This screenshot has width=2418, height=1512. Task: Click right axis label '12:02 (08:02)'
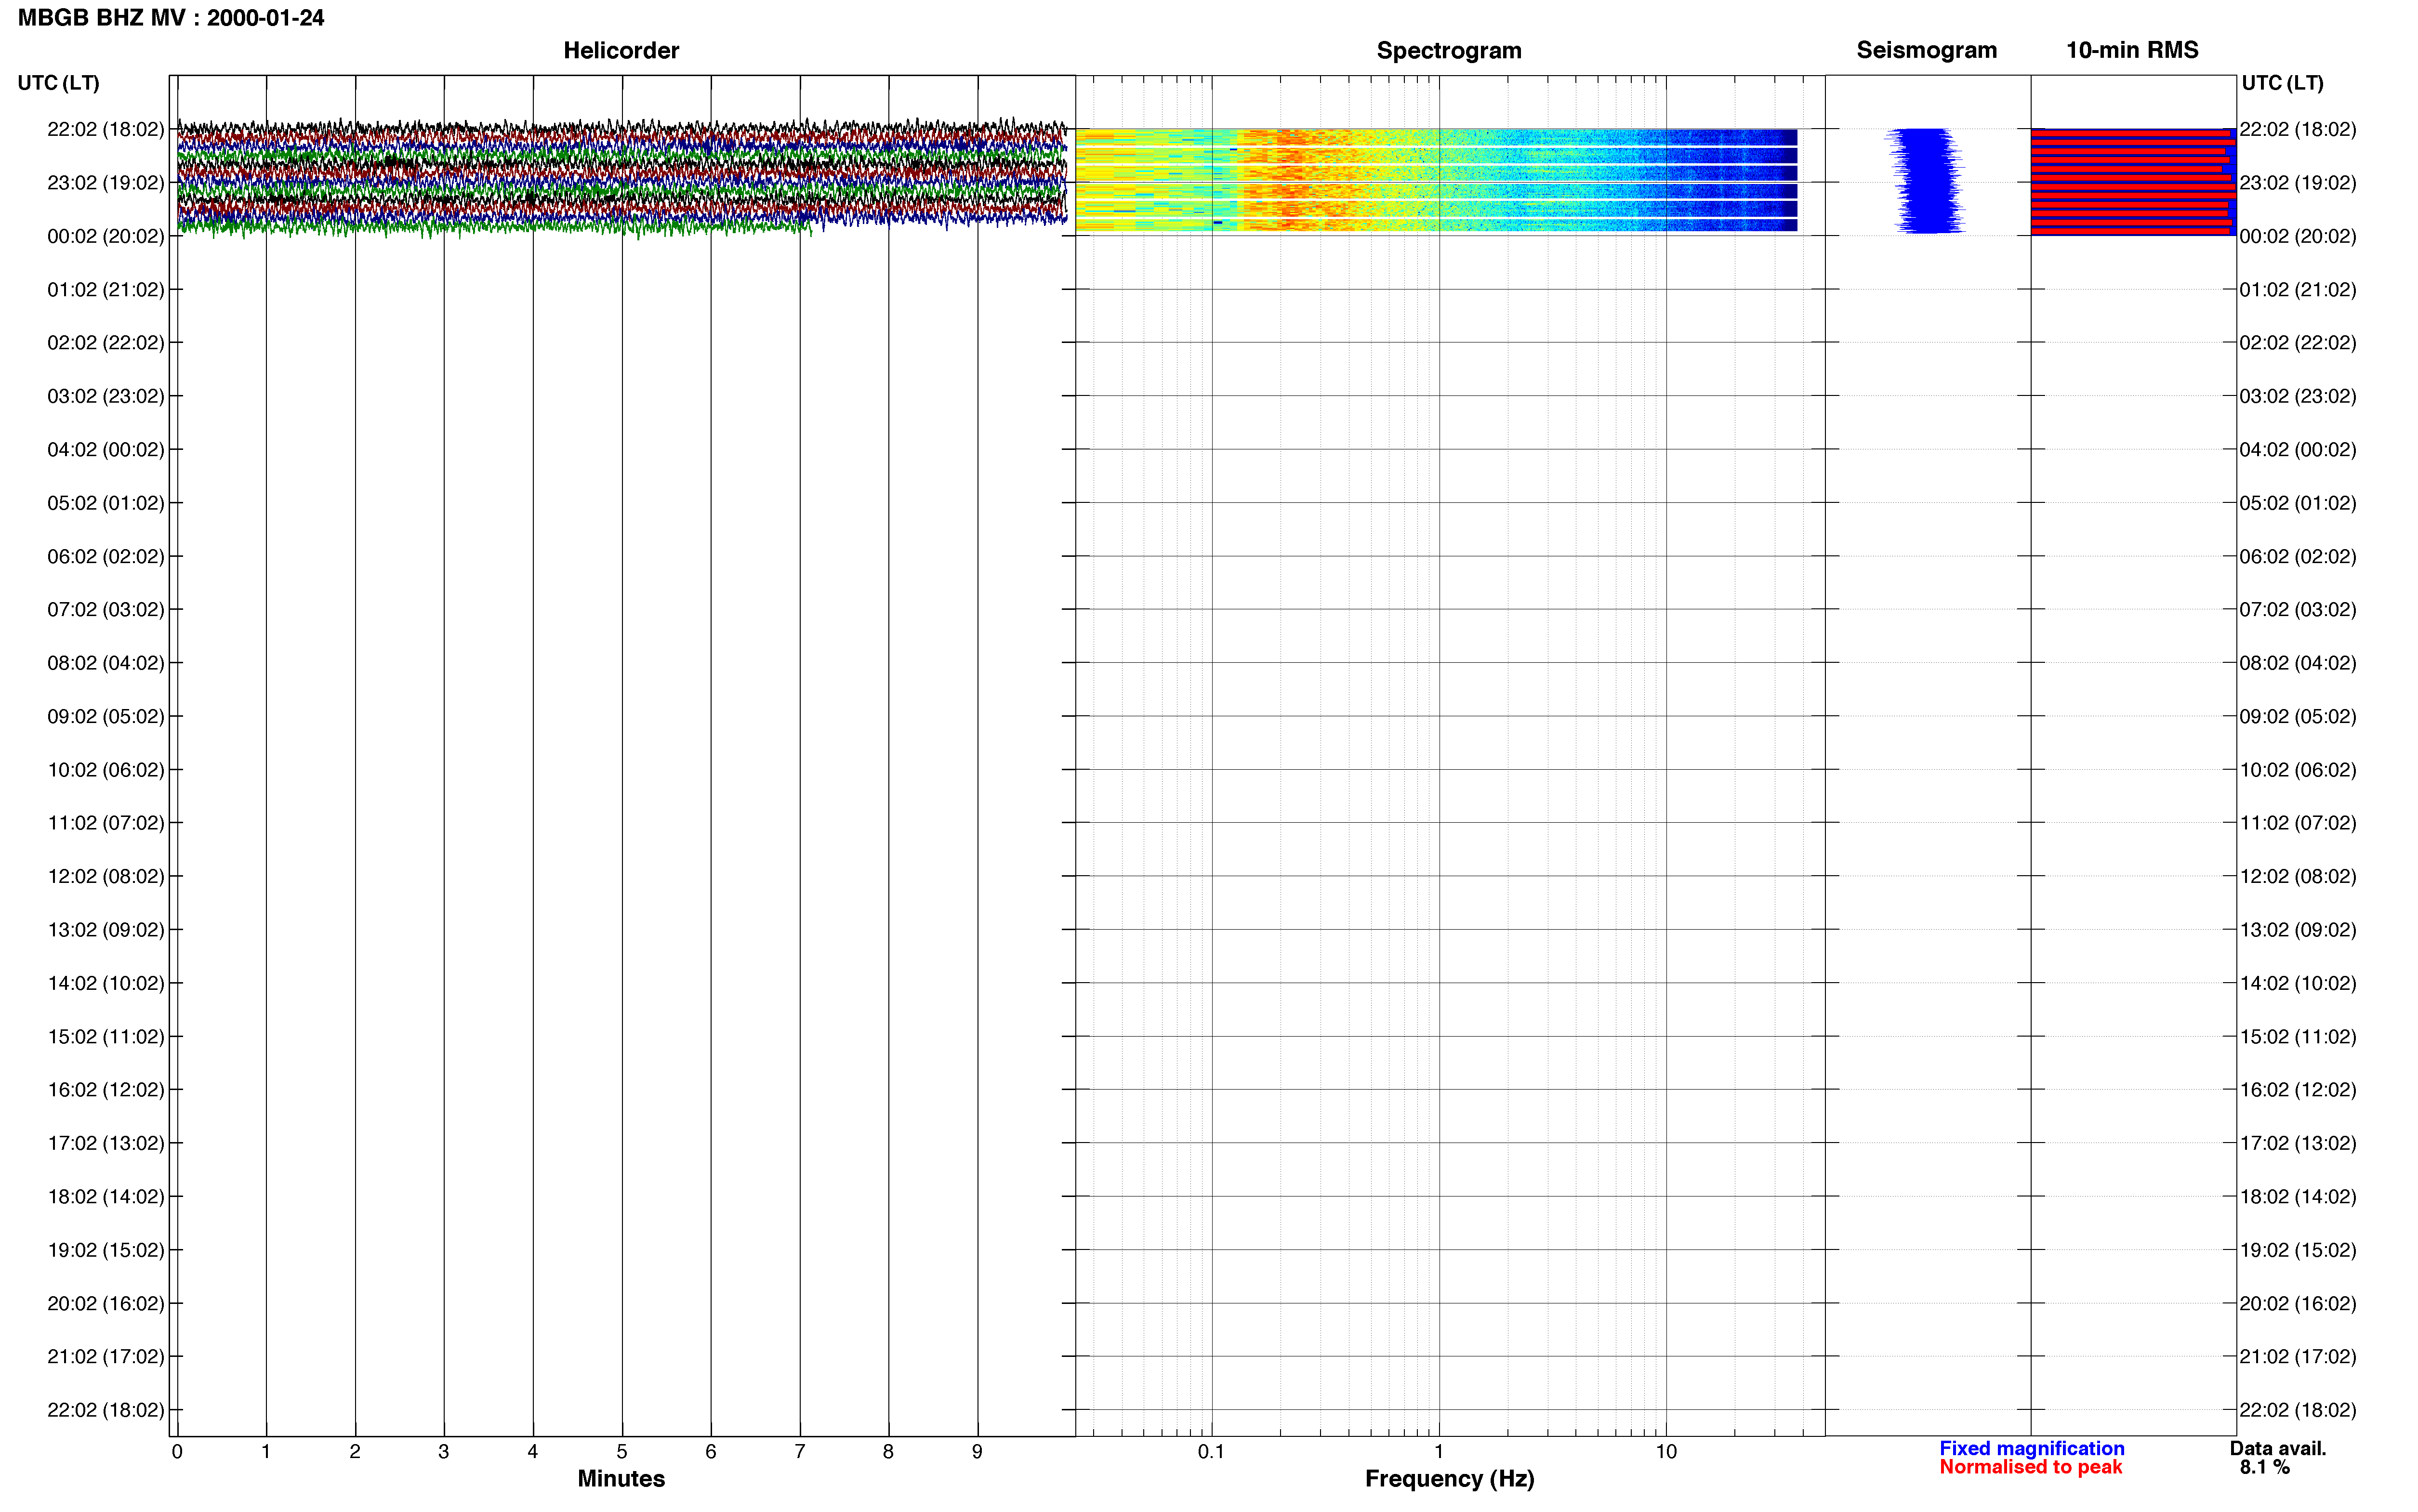[x=2298, y=877]
